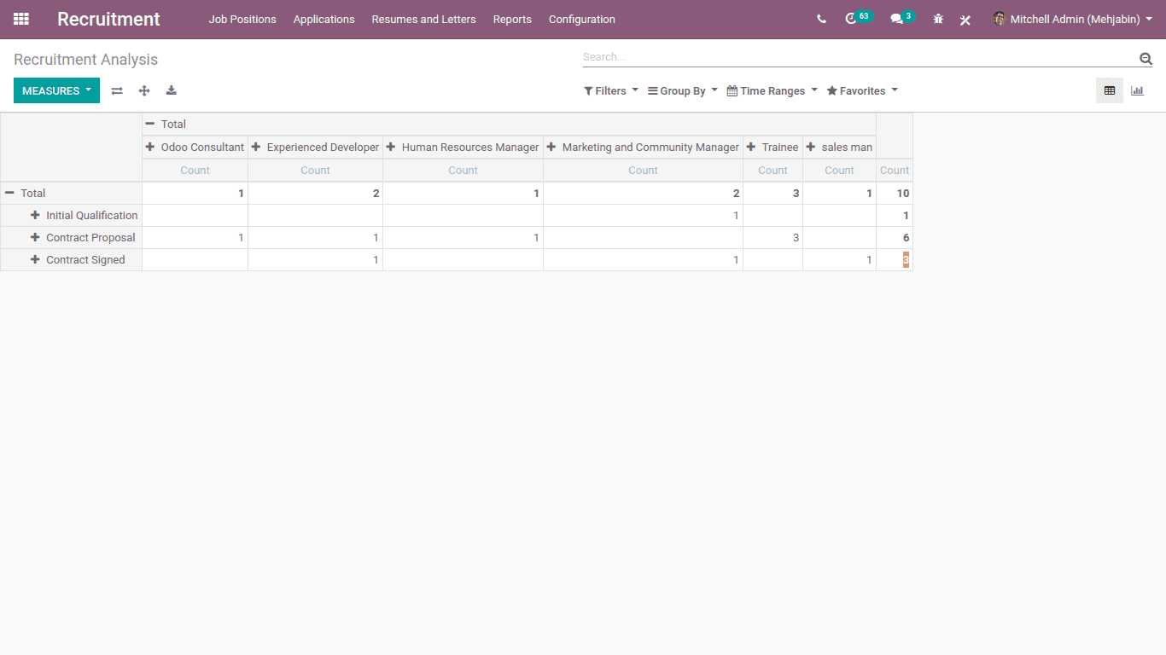Switch to the pivot table view

pos(1110,90)
